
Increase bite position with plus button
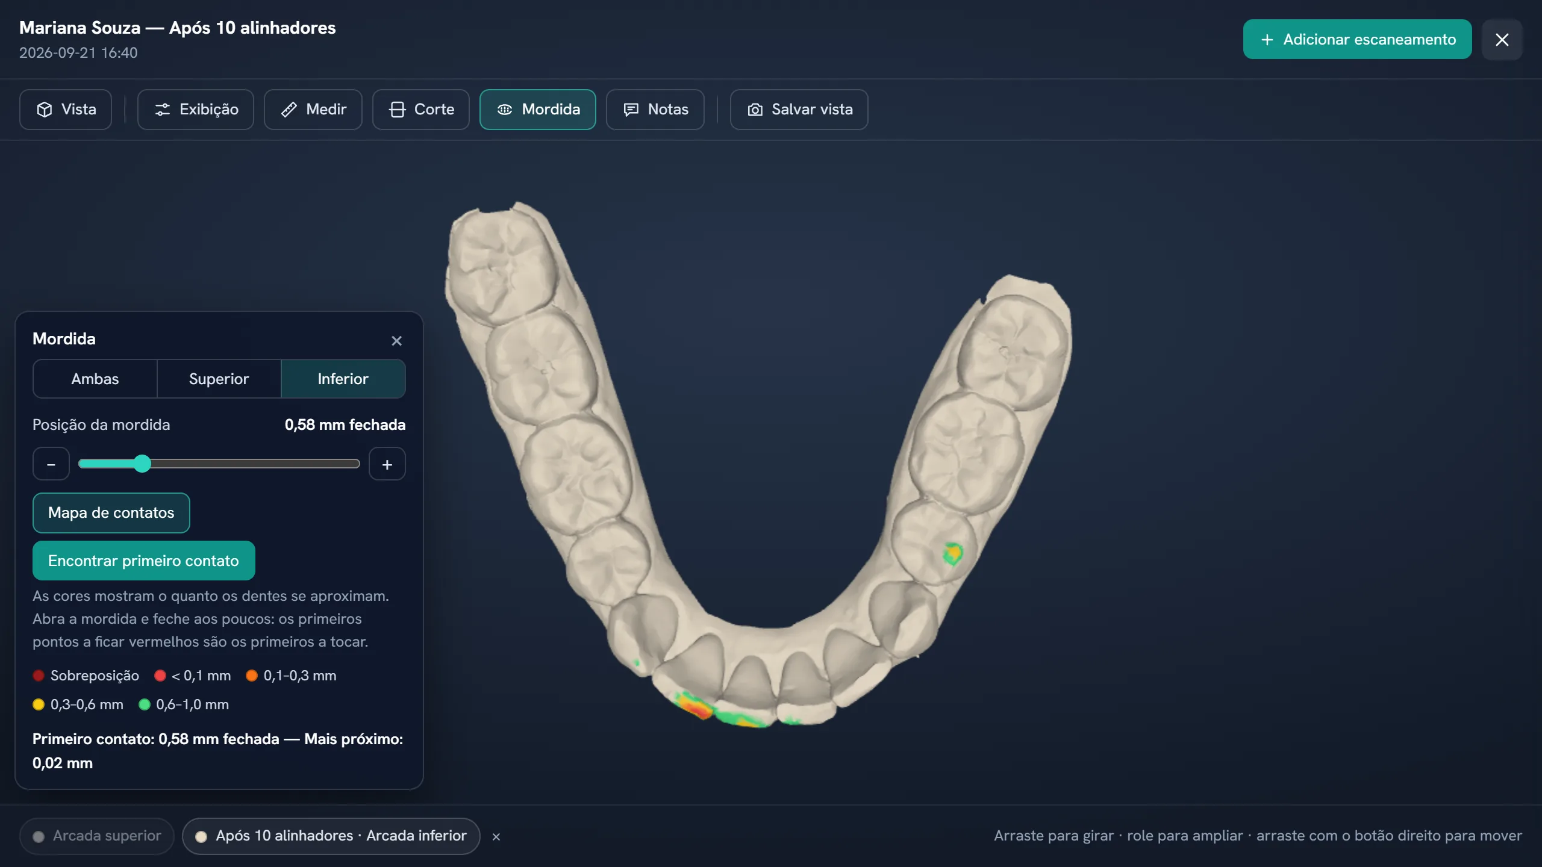coord(387,464)
